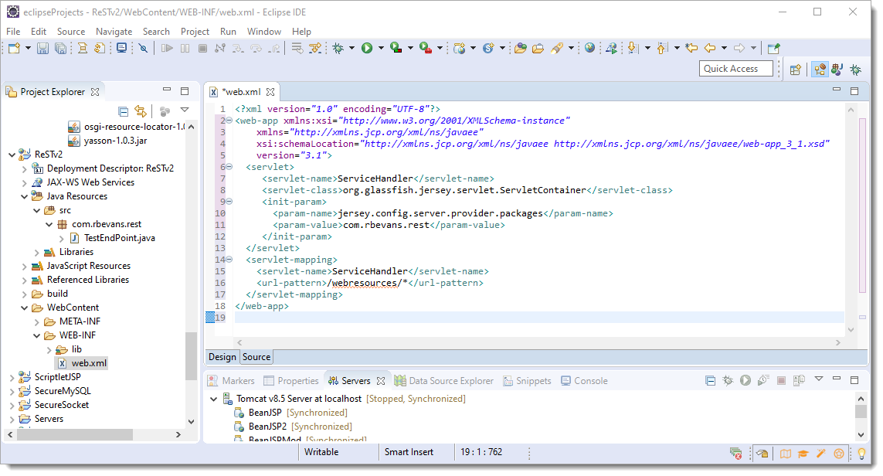Click the Publish to server icon

pos(799,381)
